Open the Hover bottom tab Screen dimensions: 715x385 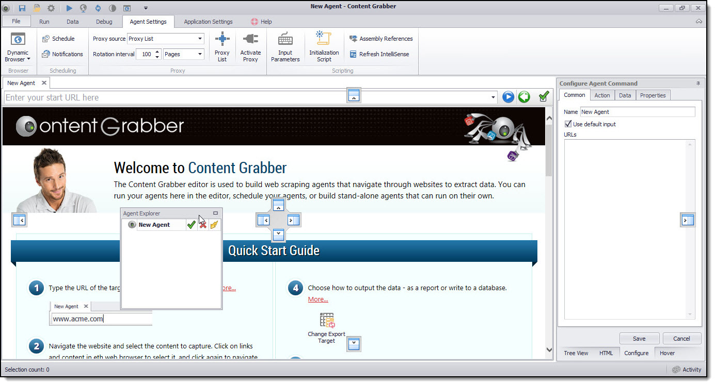(x=667, y=353)
